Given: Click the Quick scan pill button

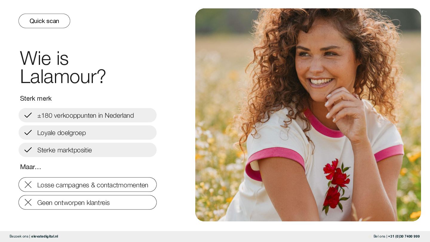Looking at the screenshot, I should (x=44, y=21).
